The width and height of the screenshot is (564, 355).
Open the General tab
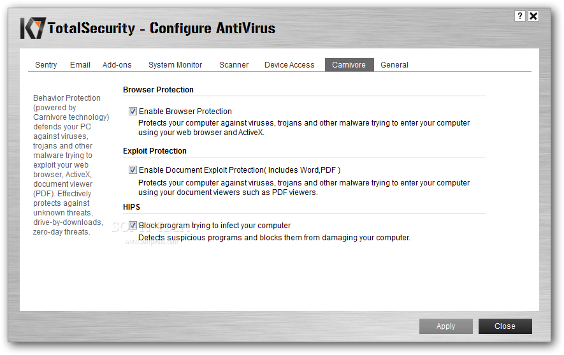tap(394, 65)
